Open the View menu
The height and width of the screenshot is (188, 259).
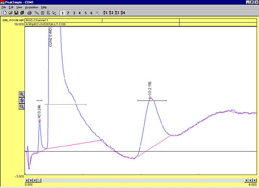click(19, 7)
